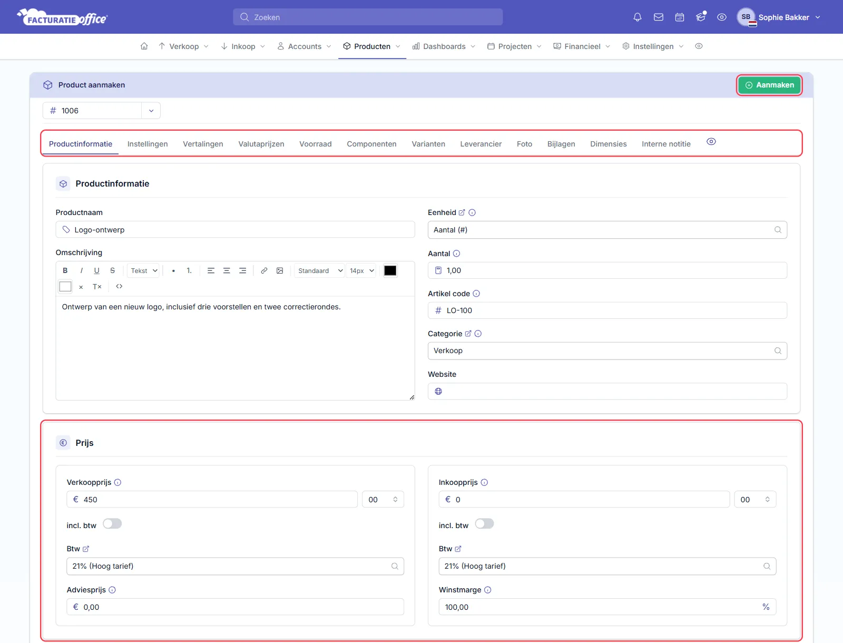Image resolution: width=843 pixels, height=643 pixels.
Task: Open the Dashboards menu
Action: tap(444, 46)
